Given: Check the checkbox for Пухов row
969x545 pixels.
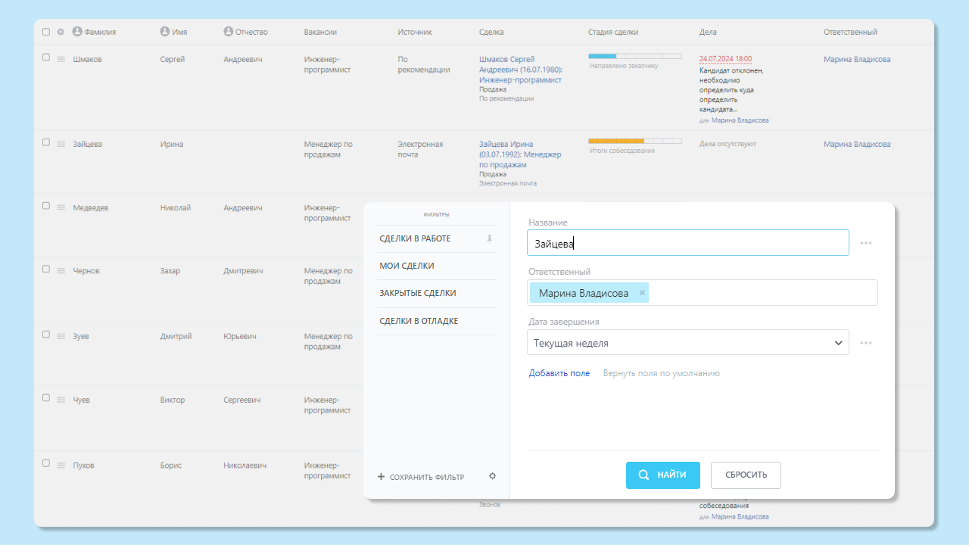Looking at the screenshot, I should pos(46,463).
